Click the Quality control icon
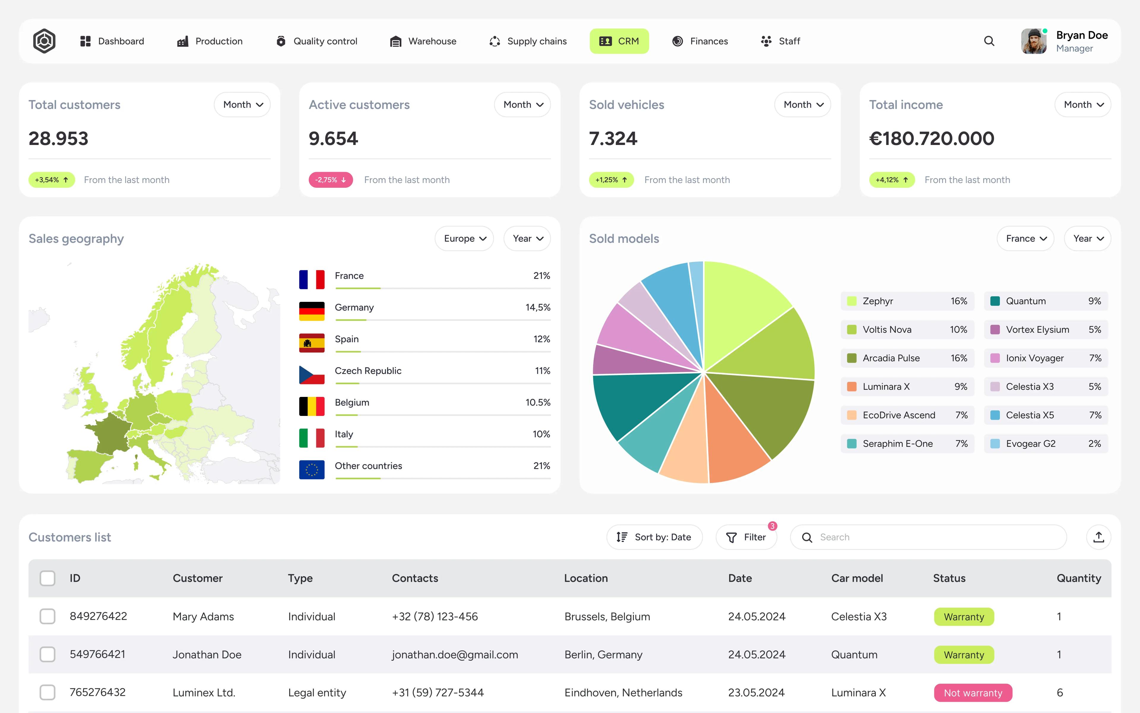Screen dimensions: 1140x713 tap(281, 41)
